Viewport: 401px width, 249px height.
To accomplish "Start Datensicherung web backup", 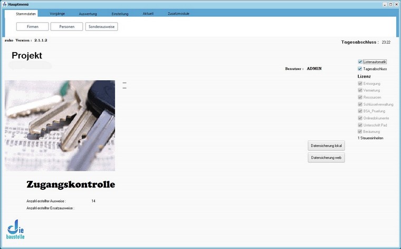I will tap(326, 157).
